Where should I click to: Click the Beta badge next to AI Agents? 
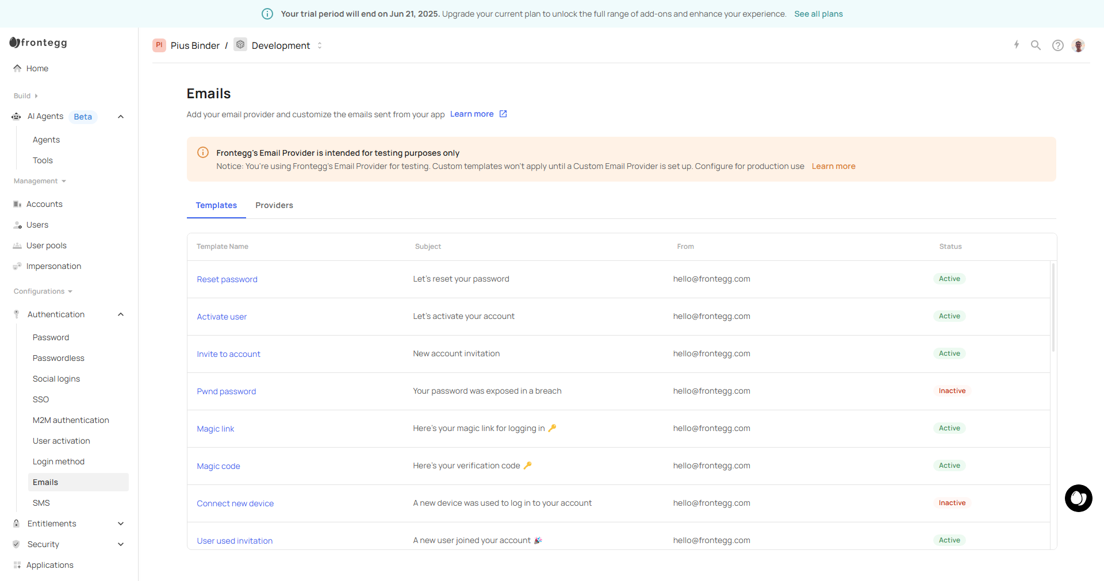[83, 117]
